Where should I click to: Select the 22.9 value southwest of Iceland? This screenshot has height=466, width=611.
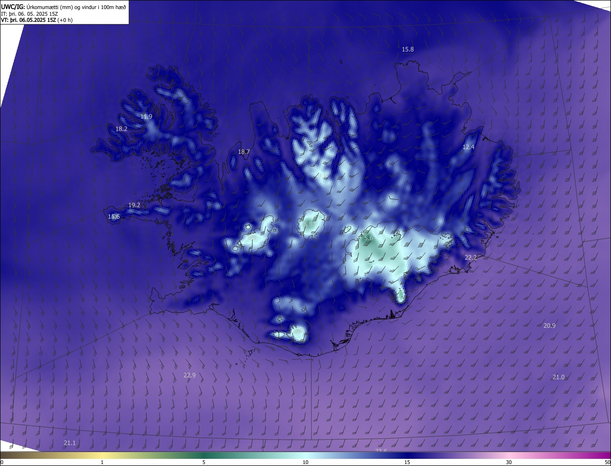[190, 375]
